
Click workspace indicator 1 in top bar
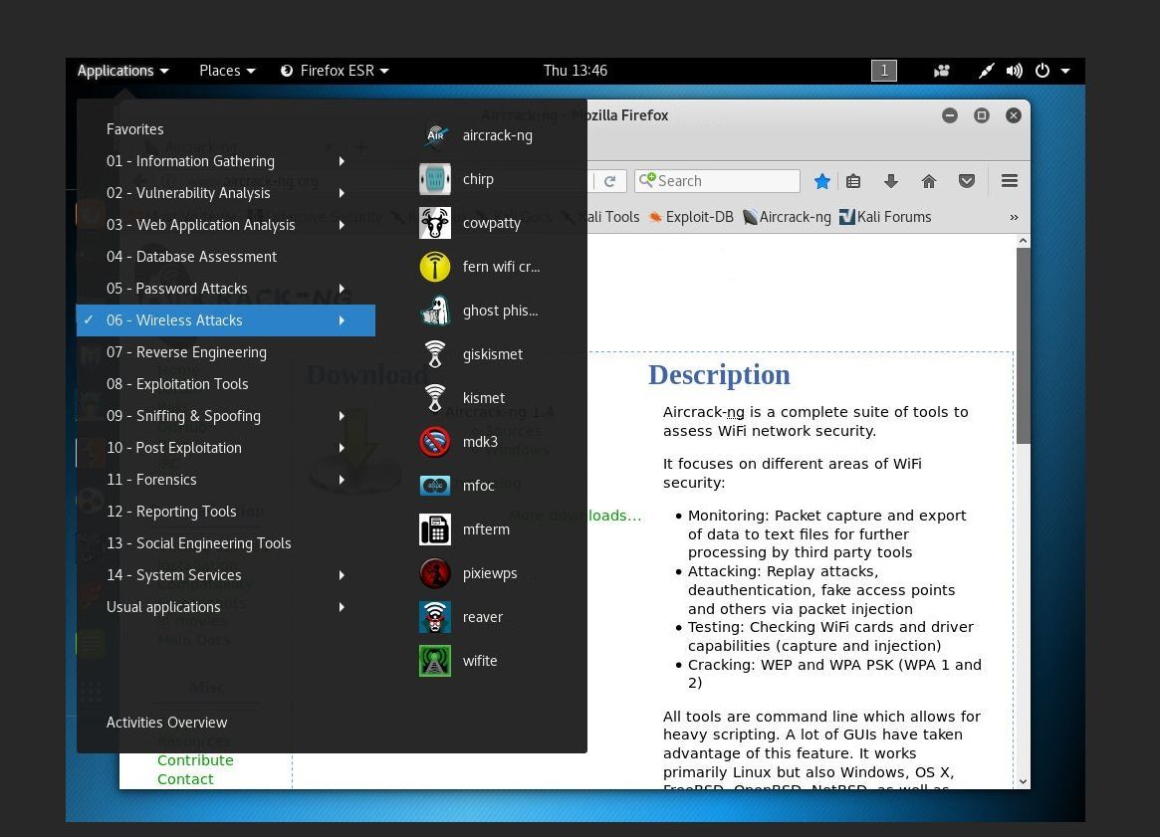coord(884,71)
